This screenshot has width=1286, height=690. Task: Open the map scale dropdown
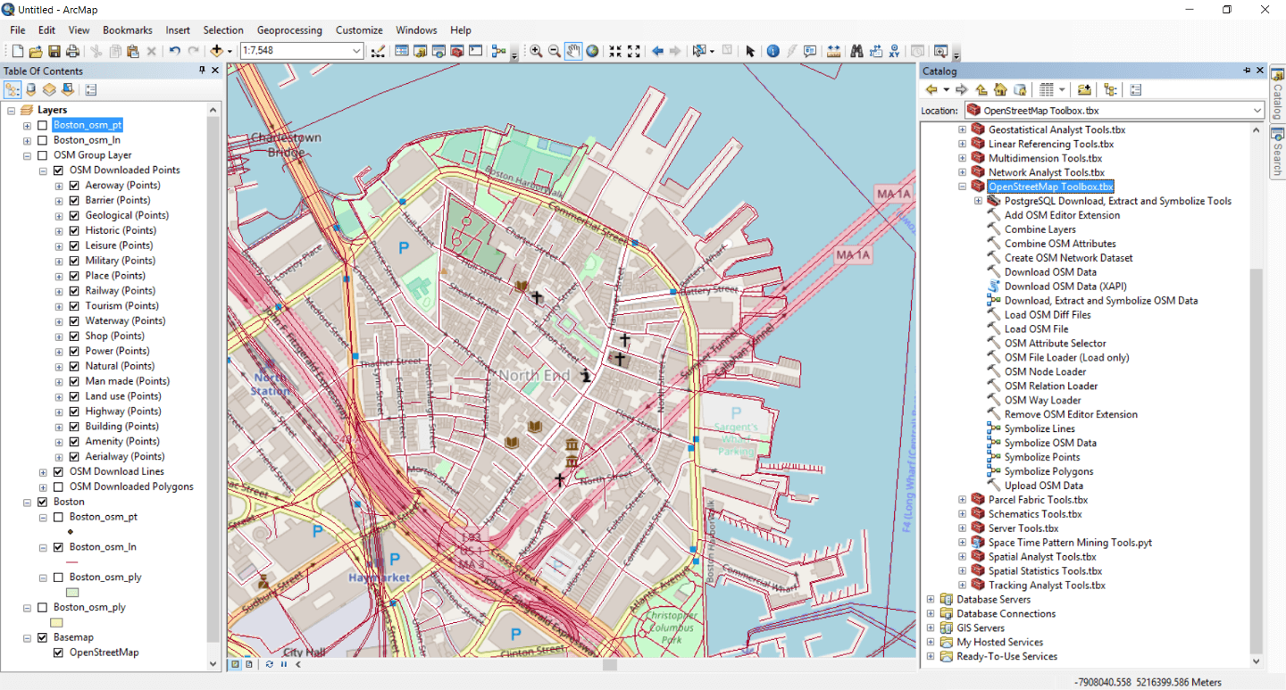pyautogui.click(x=356, y=52)
